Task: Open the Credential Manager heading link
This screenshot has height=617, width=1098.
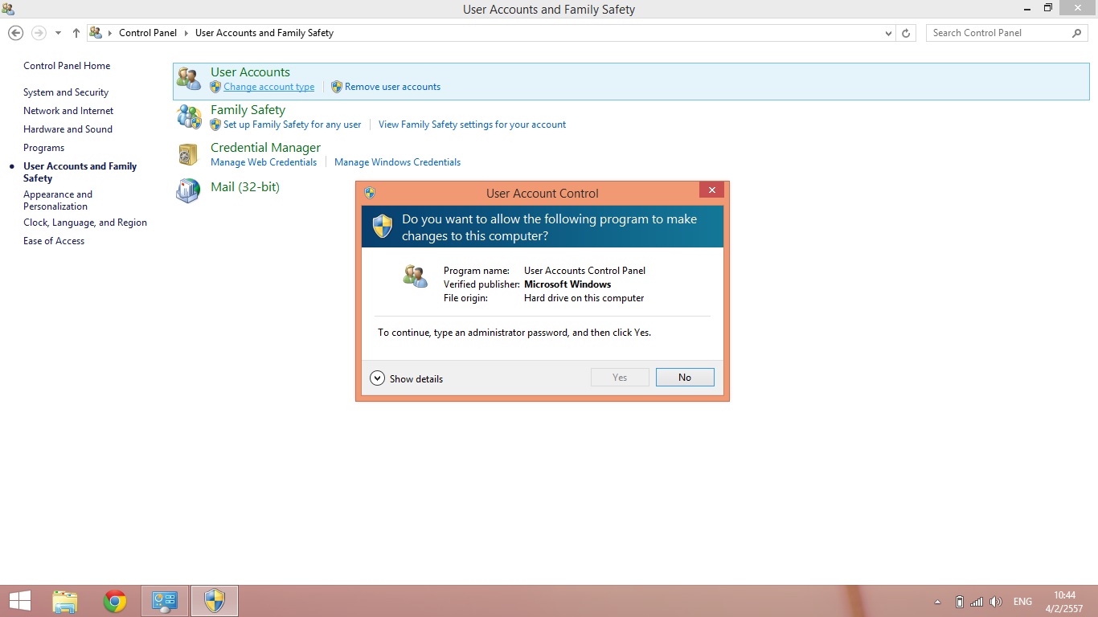Action: pos(265,148)
